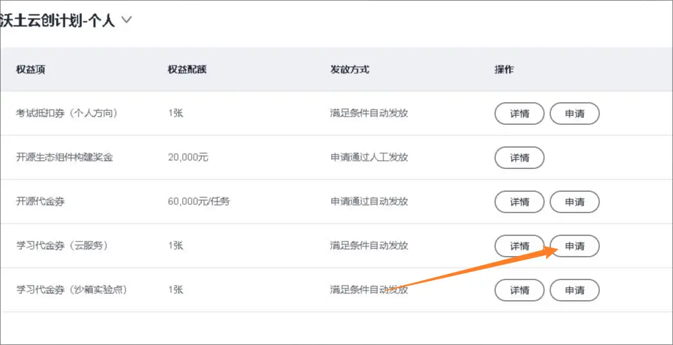Click the 20,000元 quota cell
Image resolution: width=673 pixels, height=345 pixels.
(x=188, y=158)
